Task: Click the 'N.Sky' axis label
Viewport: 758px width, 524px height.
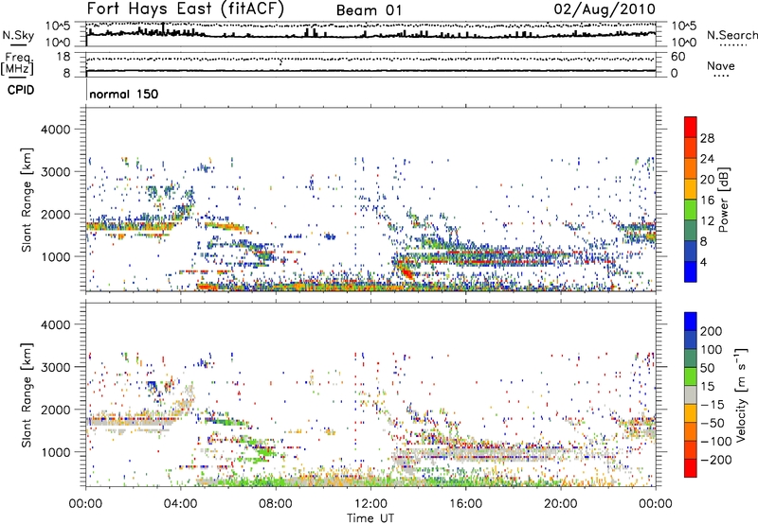Action: (18, 35)
